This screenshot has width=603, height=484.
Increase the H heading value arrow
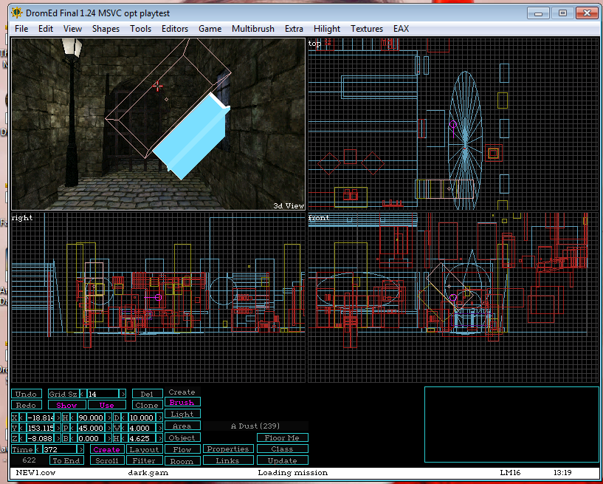pyautogui.click(x=109, y=417)
